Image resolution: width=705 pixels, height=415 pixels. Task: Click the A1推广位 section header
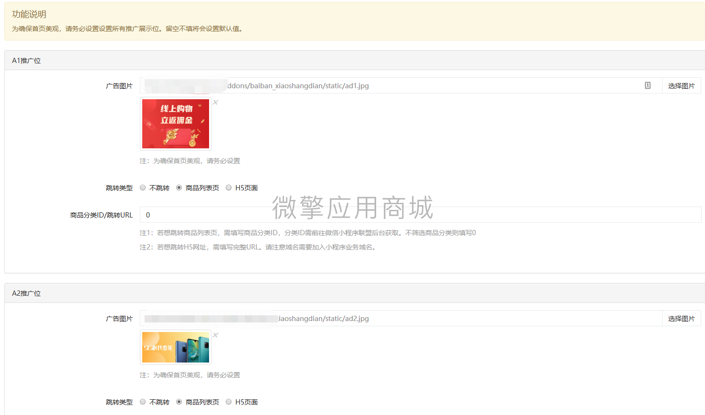click(26, 60)
